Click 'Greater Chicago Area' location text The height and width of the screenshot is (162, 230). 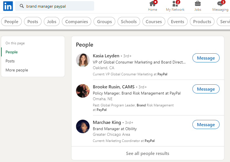pos(111,134)
